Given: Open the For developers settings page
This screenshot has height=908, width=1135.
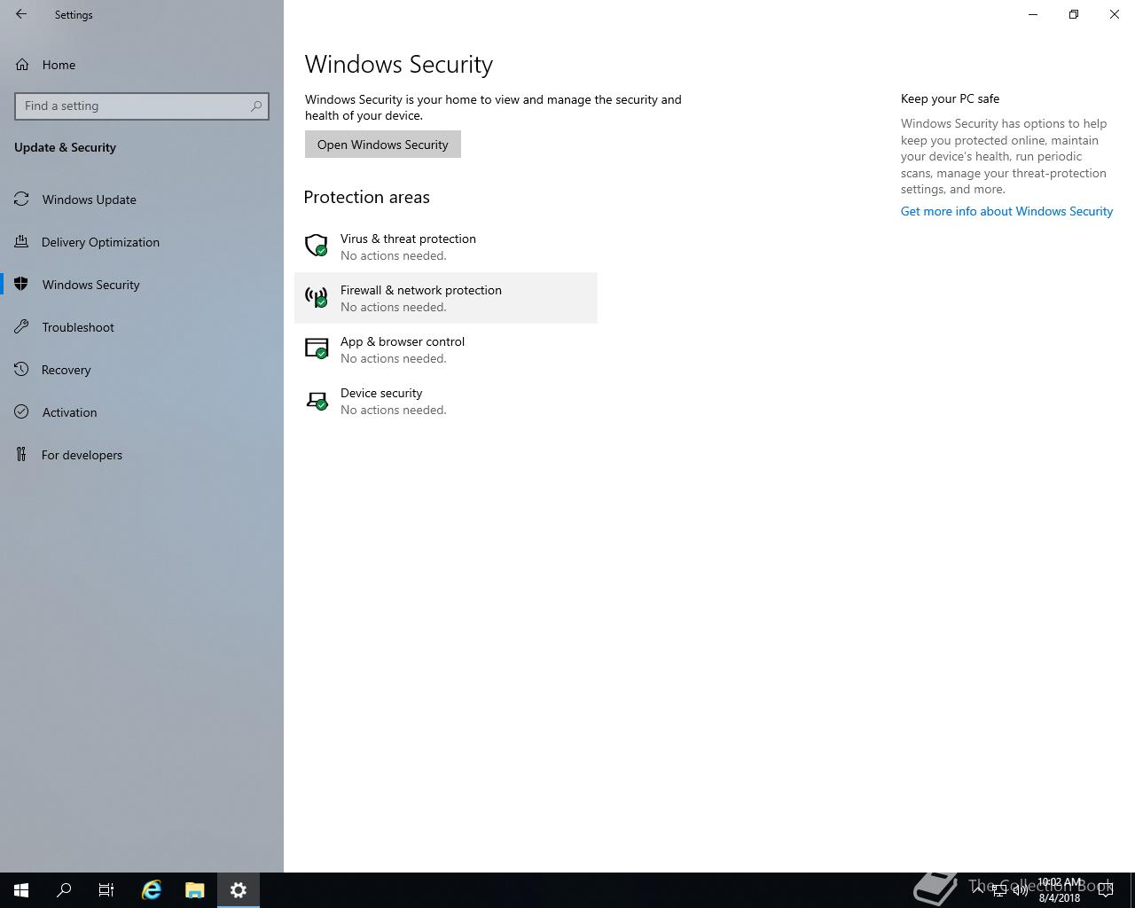Looking at the screenshot, I should [142, 455].
